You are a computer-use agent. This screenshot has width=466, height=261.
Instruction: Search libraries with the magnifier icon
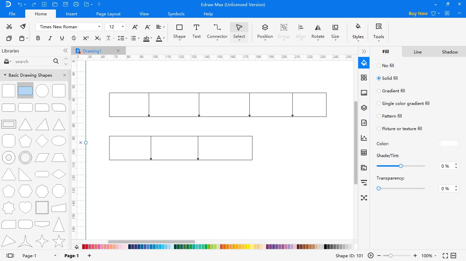(56, 61)
